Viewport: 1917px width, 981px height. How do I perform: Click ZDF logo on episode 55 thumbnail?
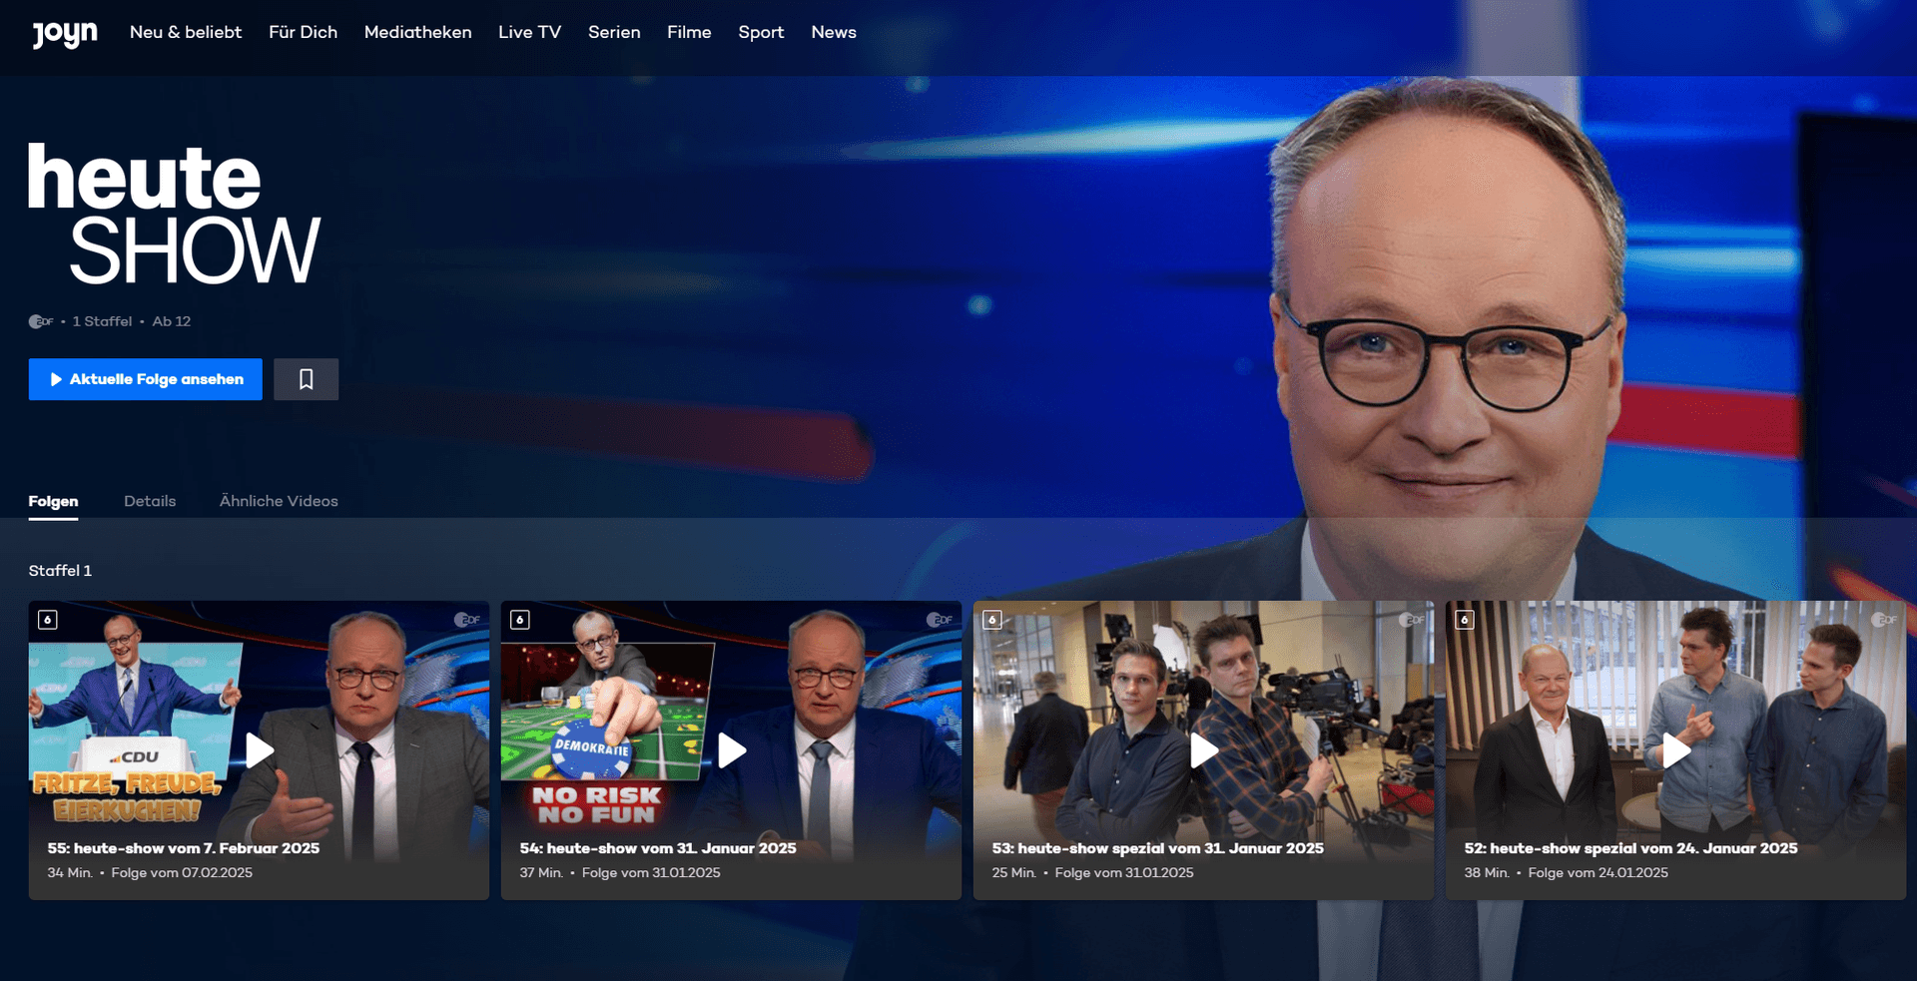click(467, 620)
